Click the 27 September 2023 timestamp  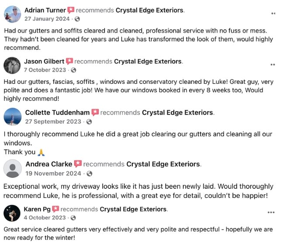53,121
